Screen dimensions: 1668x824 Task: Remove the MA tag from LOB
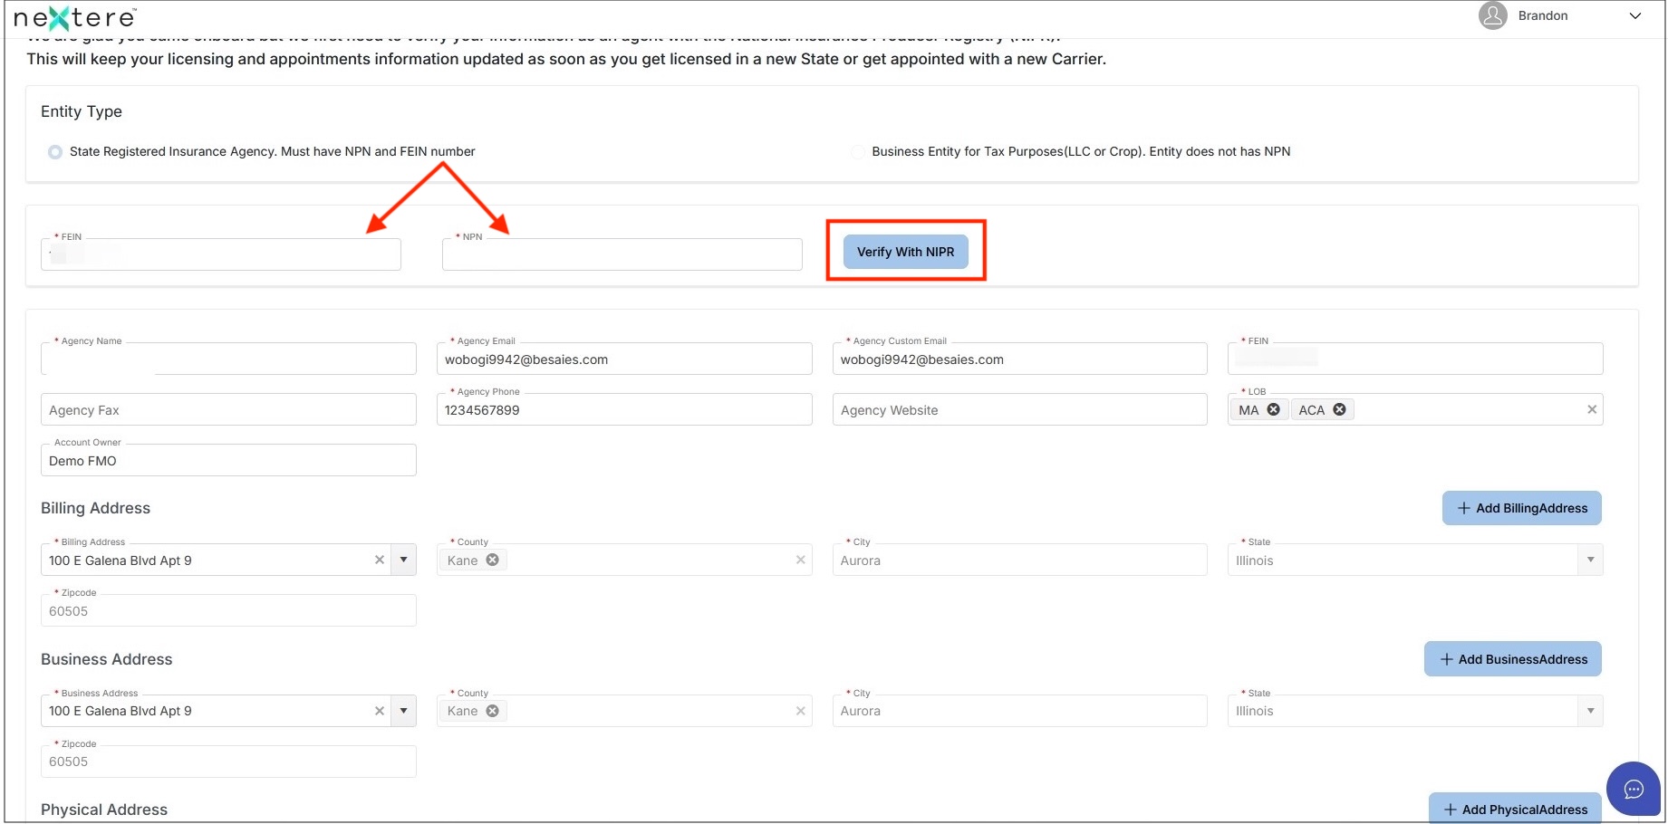tap(1273, 409)
